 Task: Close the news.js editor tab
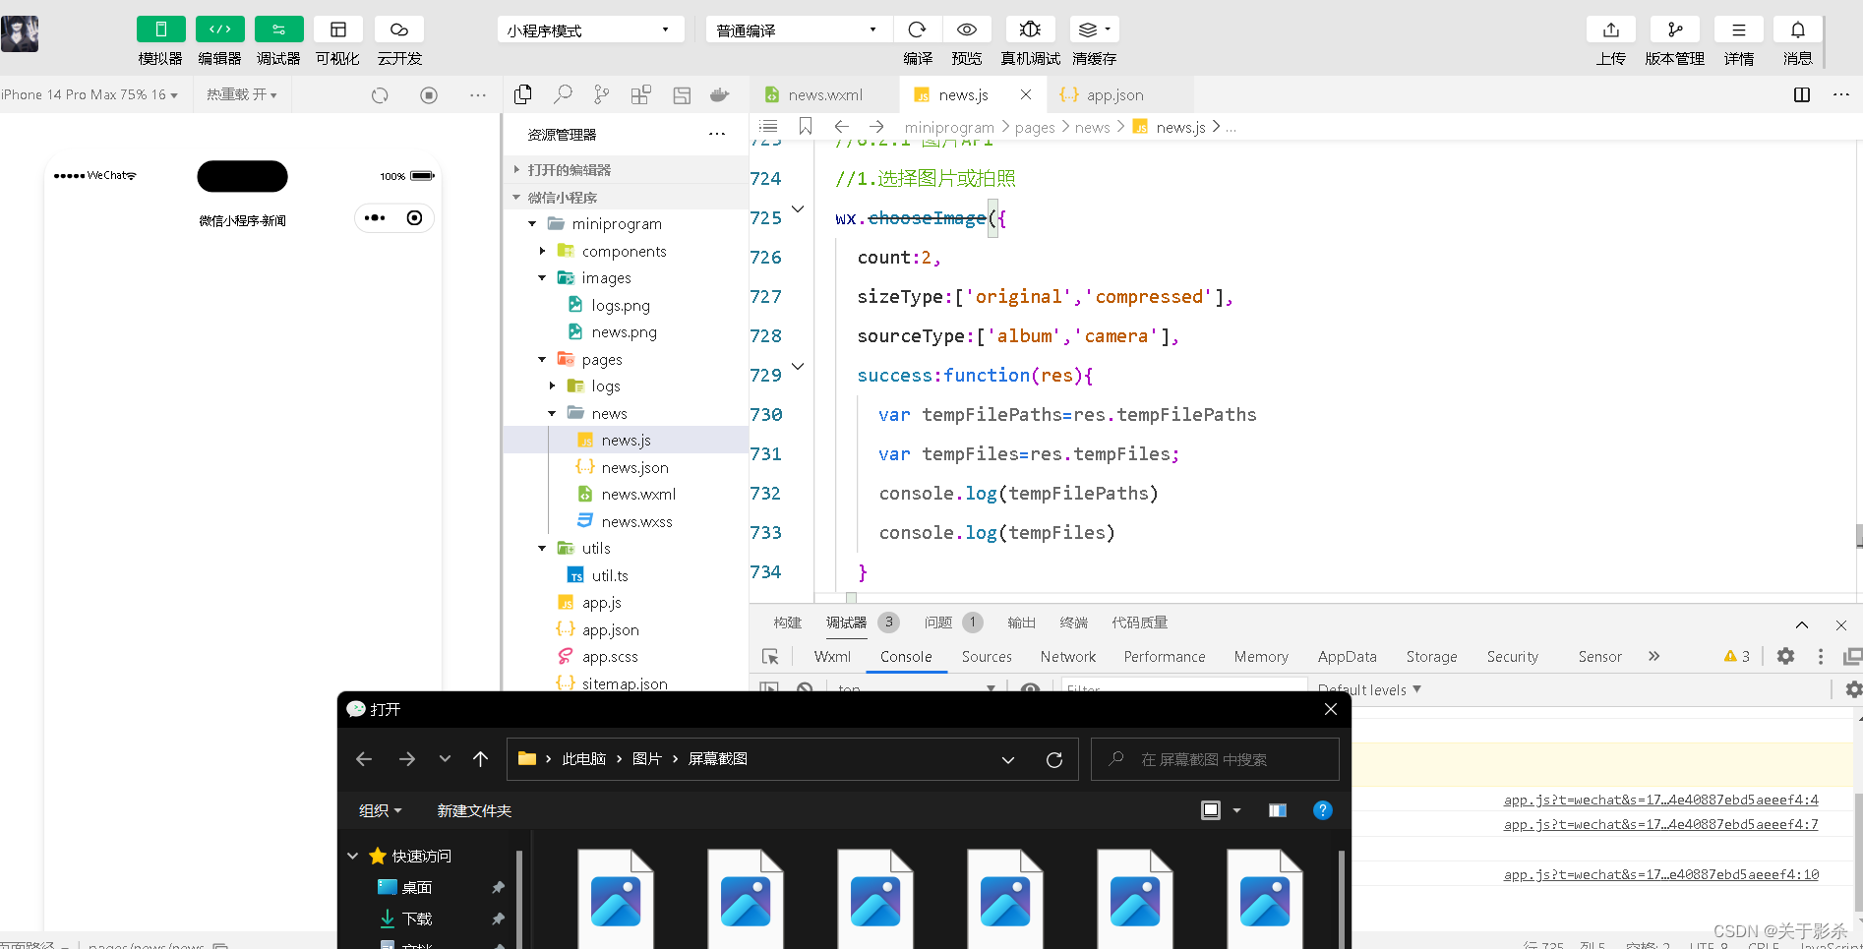coord(1026,94)
